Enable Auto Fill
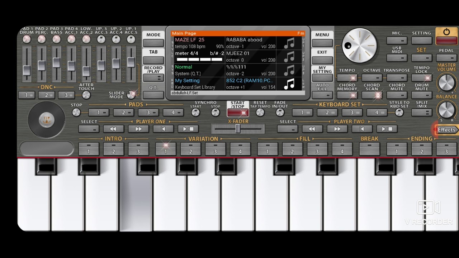This screenshot has width=459, height=258. point(322,95)
